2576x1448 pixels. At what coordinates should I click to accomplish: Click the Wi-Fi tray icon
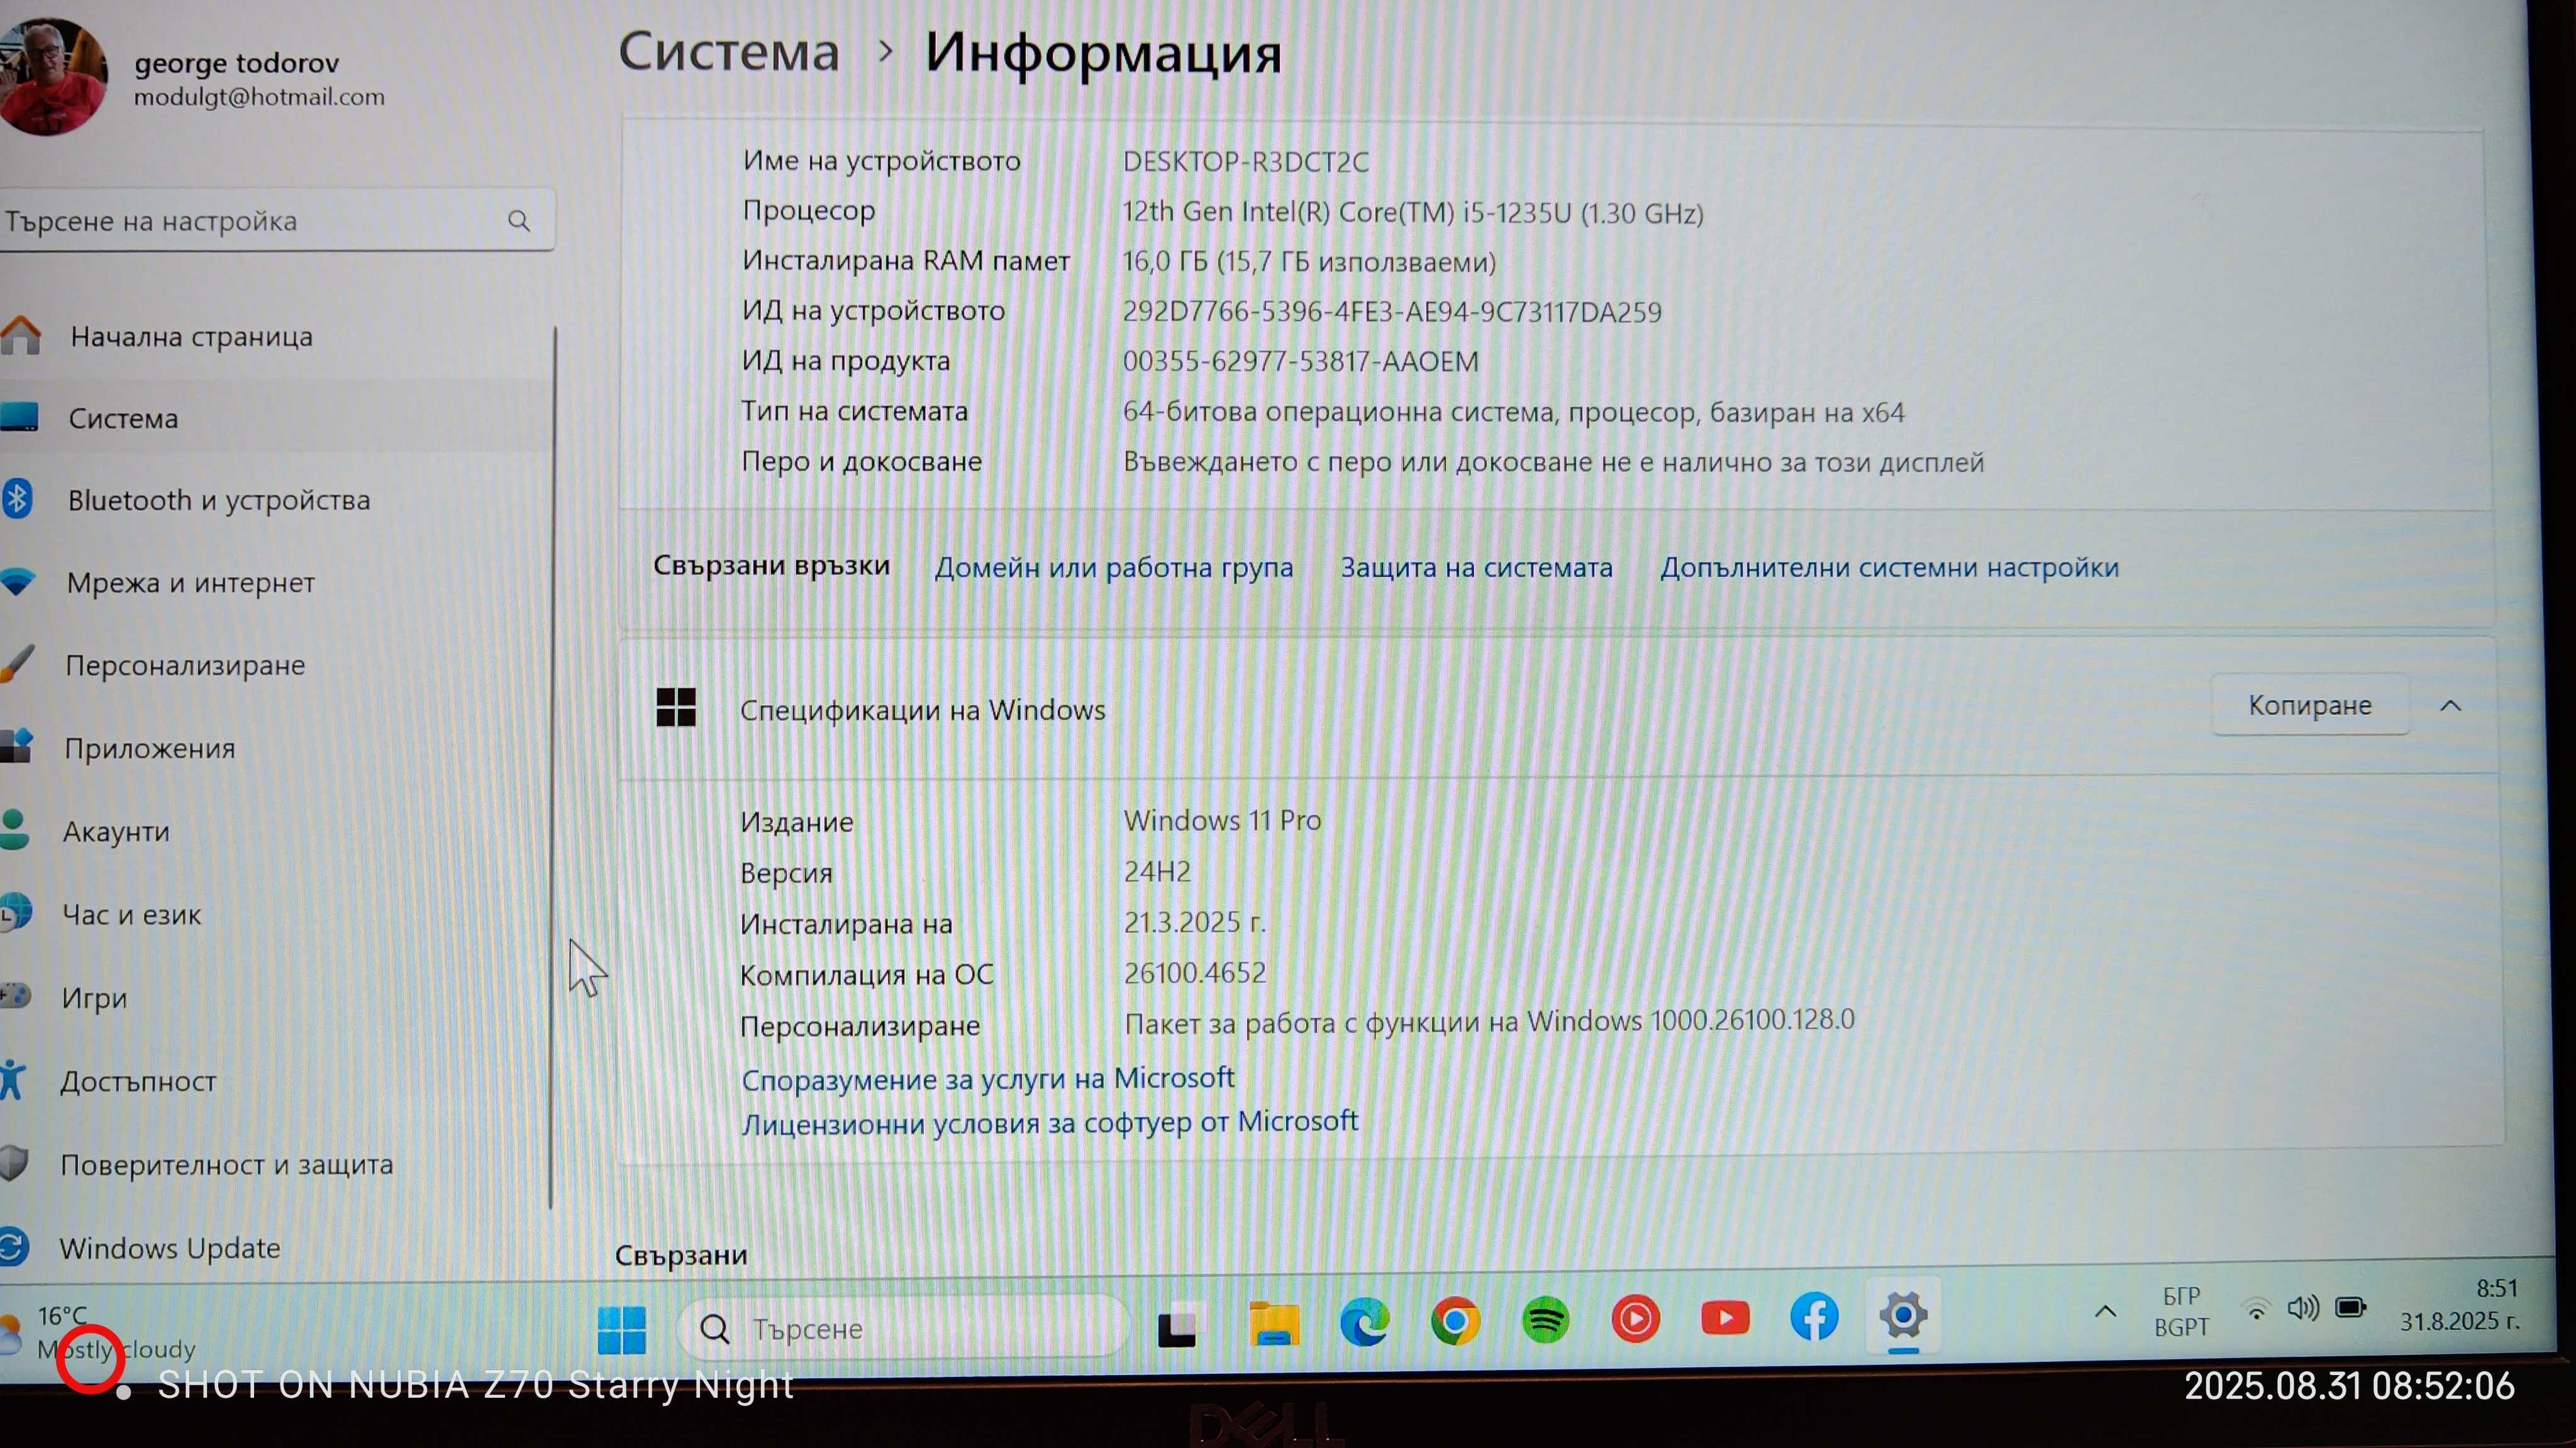click(x=2256, y=1310)
